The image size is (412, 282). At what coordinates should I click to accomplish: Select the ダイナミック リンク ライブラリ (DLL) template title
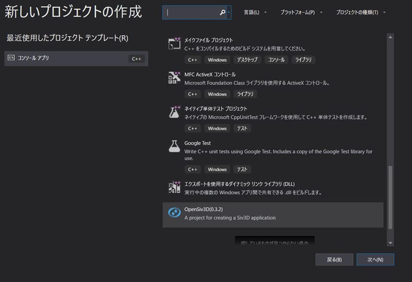coord(239,184)
